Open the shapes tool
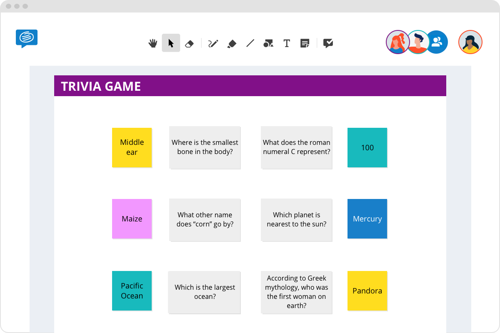This screenshot has width=500, height=333. coord(268,43)
